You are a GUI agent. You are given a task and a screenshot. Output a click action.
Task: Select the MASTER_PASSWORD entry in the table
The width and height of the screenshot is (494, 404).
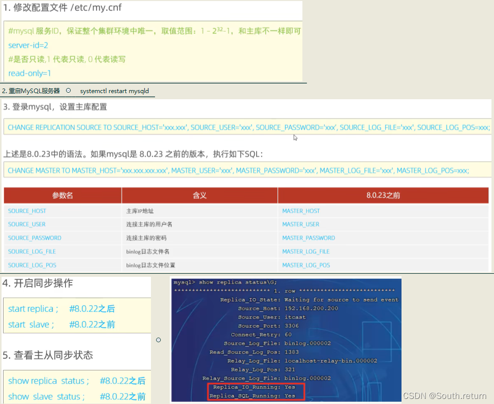click(x=308, y=238)
